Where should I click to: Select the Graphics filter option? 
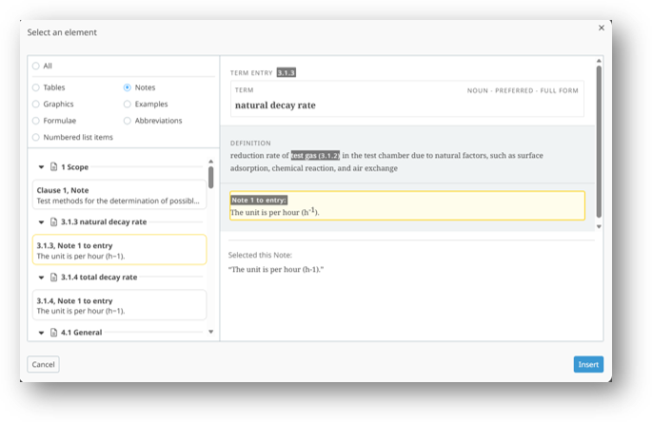point(36,104)
